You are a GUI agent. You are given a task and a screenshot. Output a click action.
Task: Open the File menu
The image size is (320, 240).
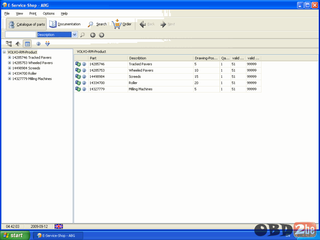[x=7, y=13]
